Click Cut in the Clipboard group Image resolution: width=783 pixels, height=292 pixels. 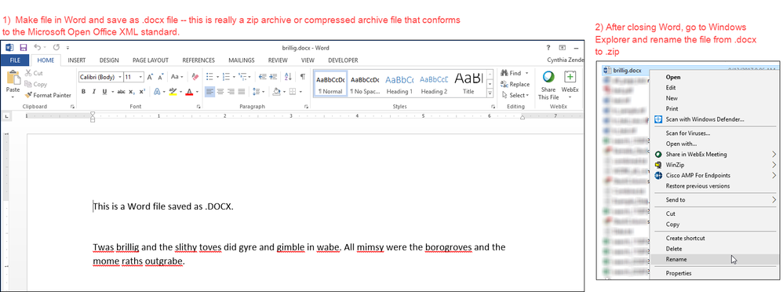click(34, 73)
